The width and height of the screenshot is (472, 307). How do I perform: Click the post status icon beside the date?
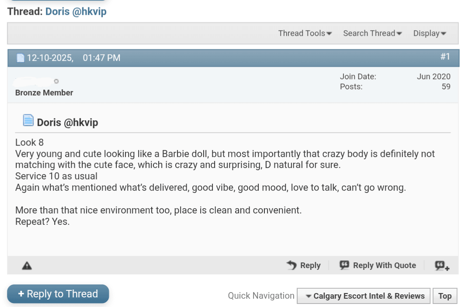coord(21,58)
